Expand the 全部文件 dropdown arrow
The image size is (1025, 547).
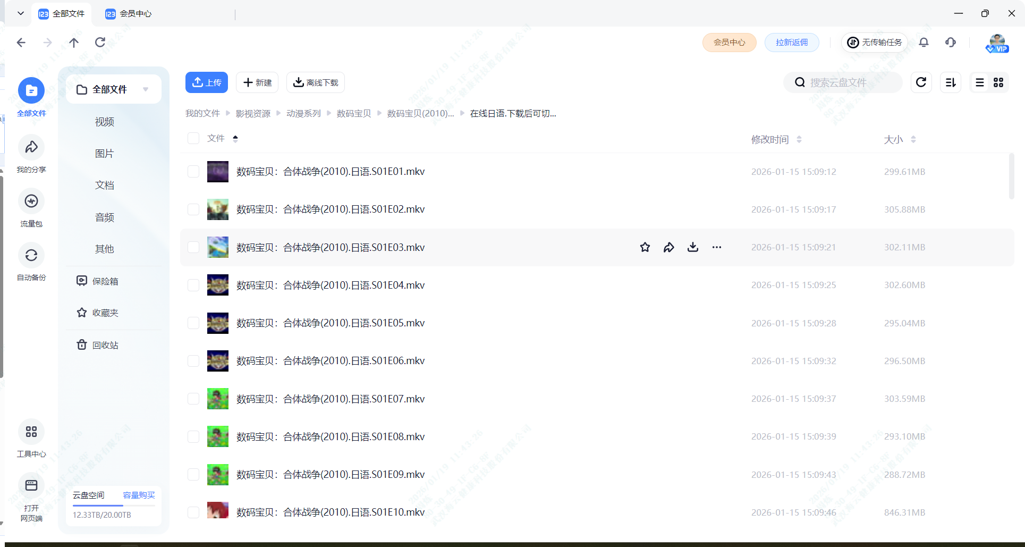pyautogui.click(x=146, y=89)
